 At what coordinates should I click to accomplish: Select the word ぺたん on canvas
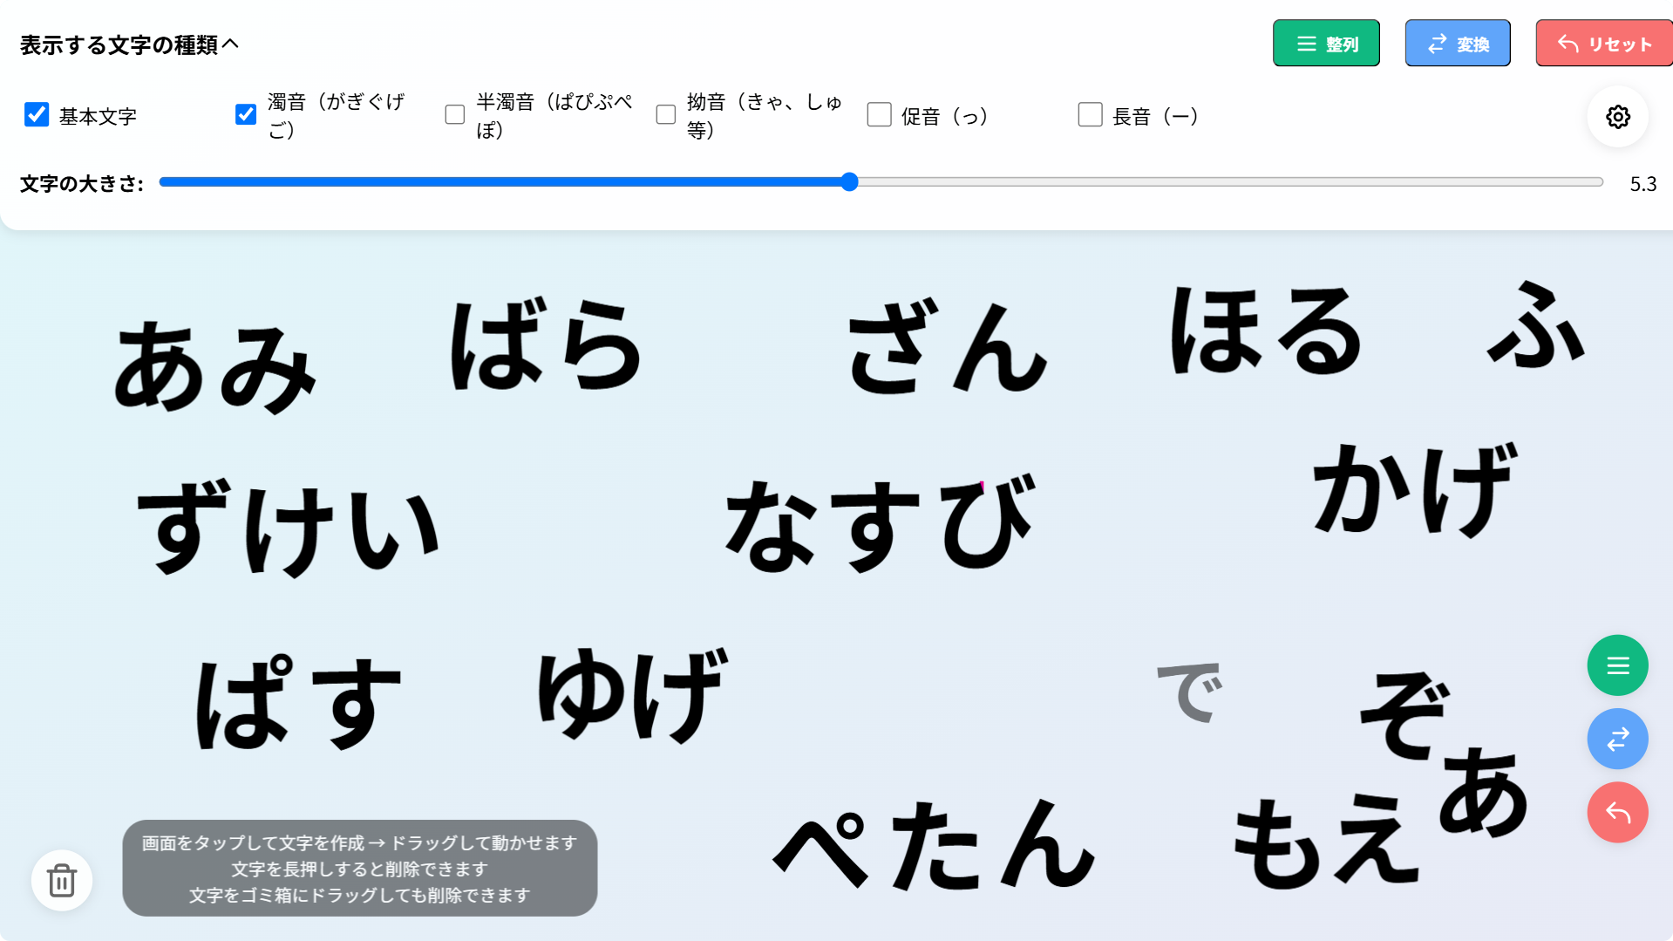click(x=934, y=844)
